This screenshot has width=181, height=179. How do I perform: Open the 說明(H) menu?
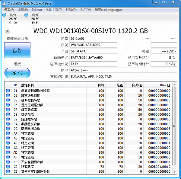tap(86, 10)
